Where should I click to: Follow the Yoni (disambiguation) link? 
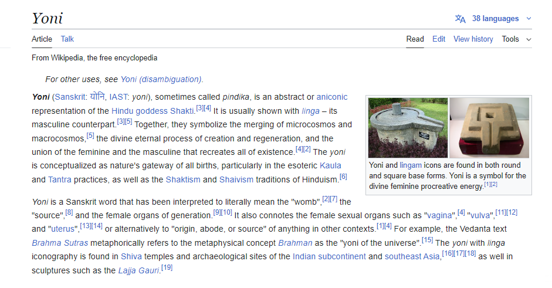tap(161, 79)
